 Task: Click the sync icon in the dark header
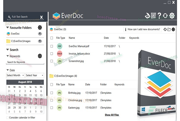[x=165, y=16]
